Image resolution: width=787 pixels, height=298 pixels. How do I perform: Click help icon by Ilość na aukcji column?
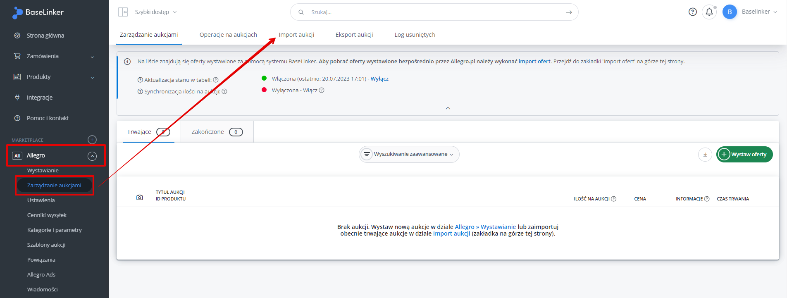coord(614,199)
